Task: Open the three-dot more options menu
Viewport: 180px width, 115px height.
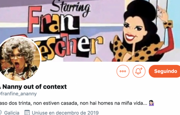Action: click(x=123, y=71)
